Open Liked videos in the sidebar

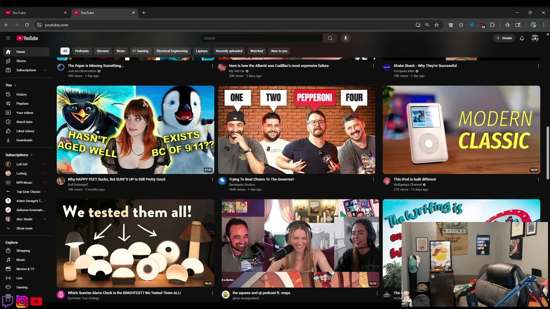pyautogui.click(x=26, y=131)
